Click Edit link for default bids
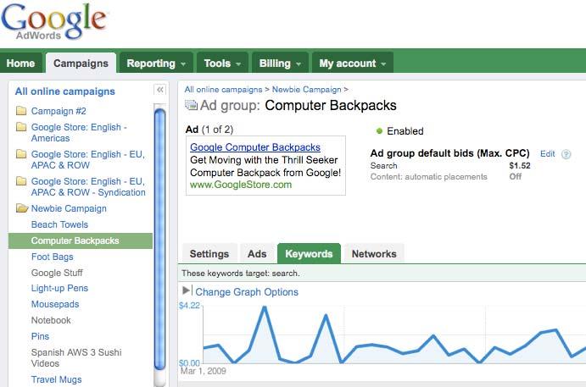 click(547, 154)
